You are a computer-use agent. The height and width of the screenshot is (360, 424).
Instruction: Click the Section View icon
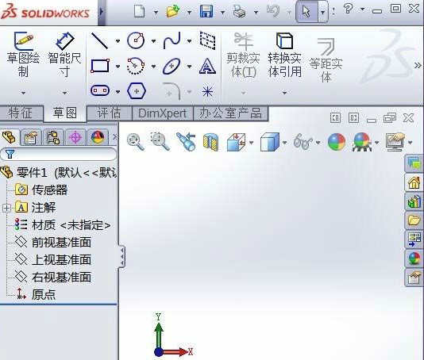(x=210, y=142)
